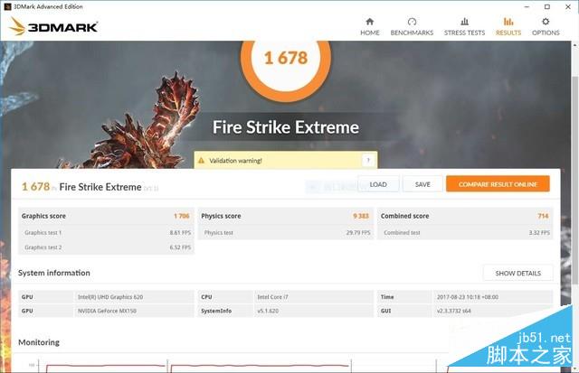
Task: Go to RESULTS label in navigation
Action: 508,33
